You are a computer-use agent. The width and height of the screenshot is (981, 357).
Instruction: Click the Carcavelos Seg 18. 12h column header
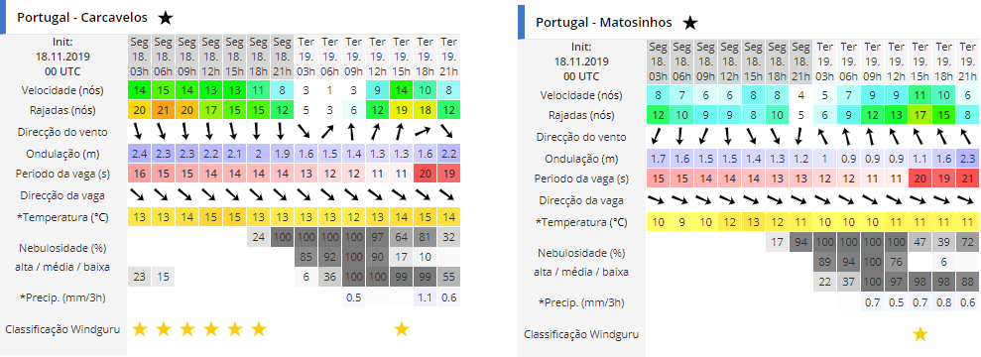(x=210, y=57)
